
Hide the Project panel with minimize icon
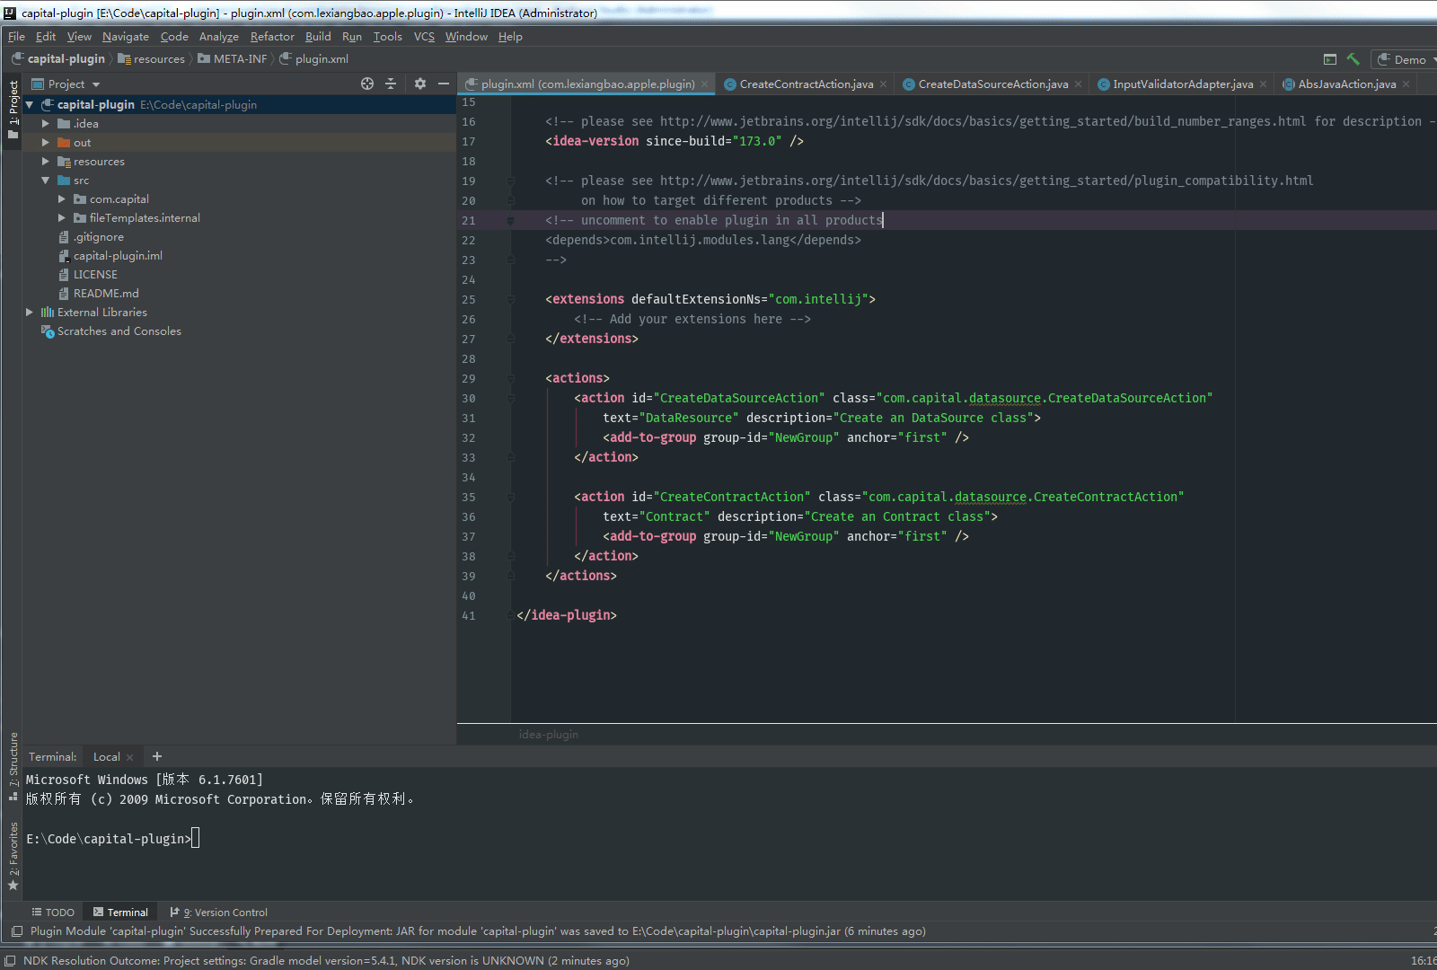point(444,84)
